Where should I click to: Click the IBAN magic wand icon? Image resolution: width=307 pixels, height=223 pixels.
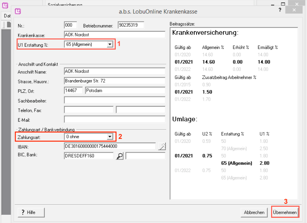tap(162, 147)
